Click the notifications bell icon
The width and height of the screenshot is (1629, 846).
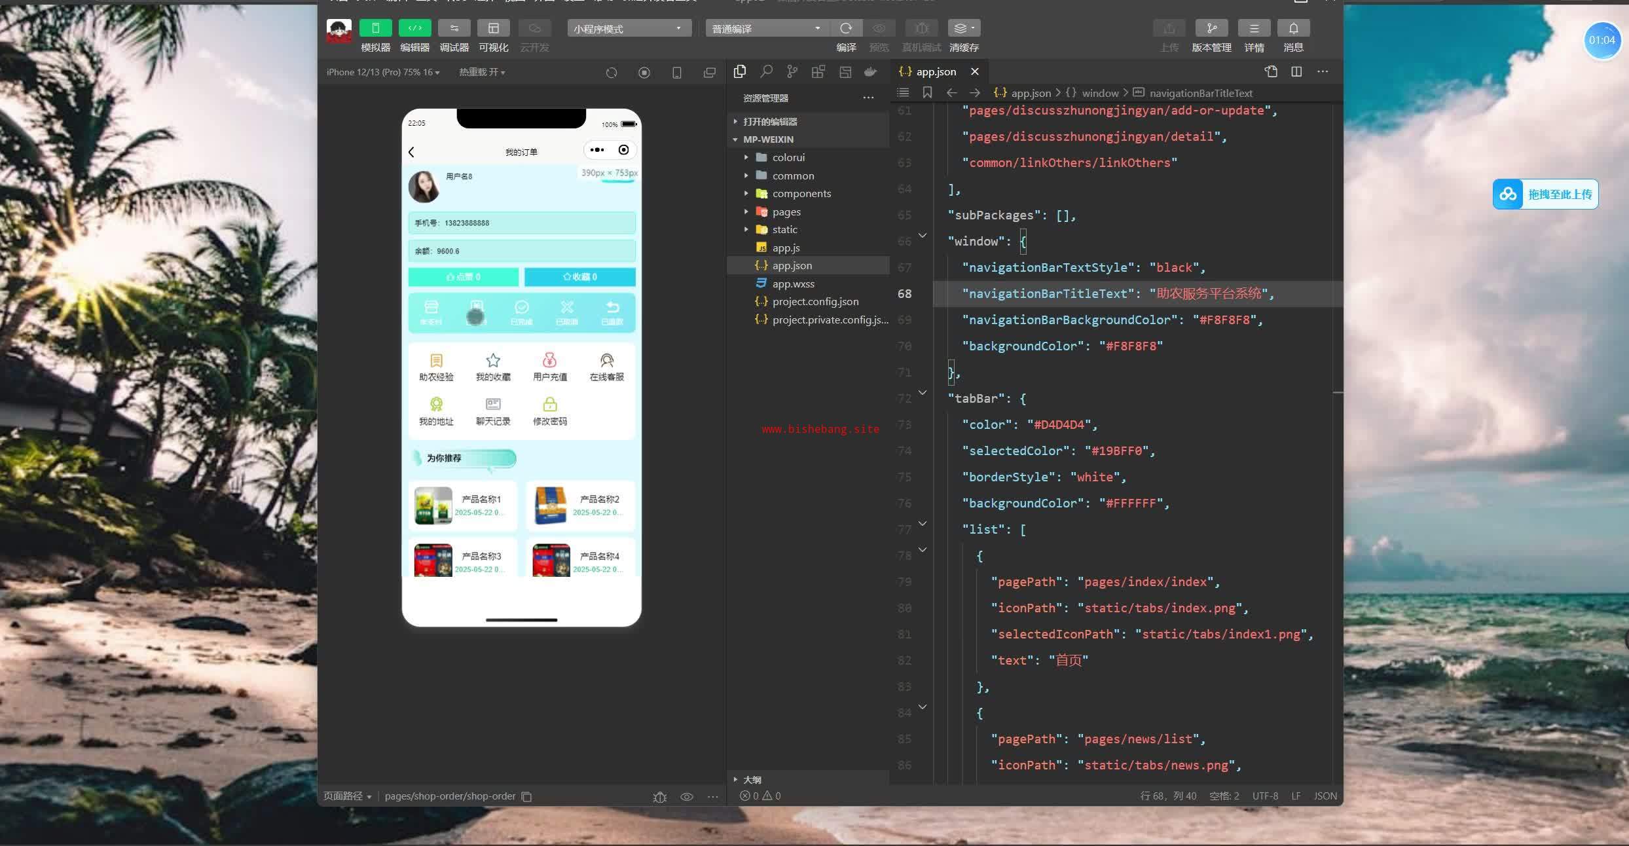tap(1293, 28)
